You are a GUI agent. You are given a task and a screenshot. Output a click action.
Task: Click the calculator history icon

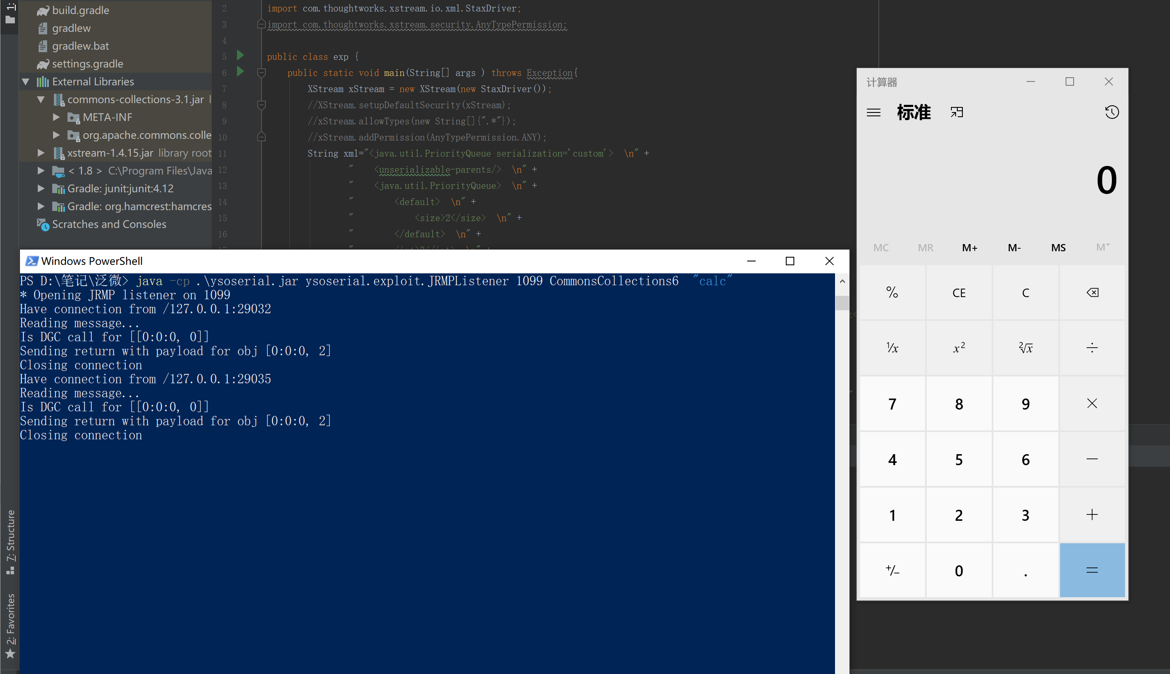[x=1112, y=112]
